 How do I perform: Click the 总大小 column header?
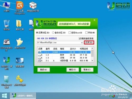[73, 49]
